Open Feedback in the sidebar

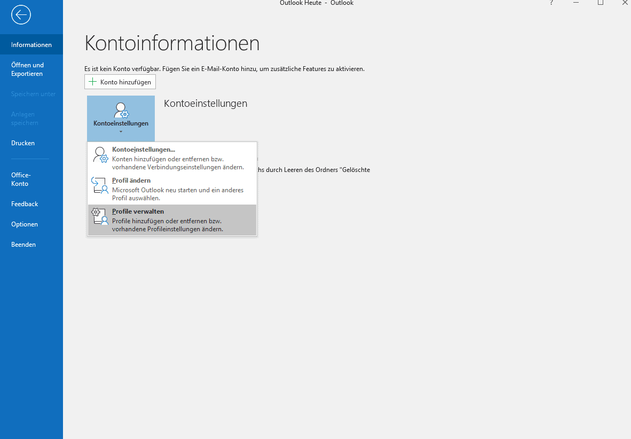31,204
